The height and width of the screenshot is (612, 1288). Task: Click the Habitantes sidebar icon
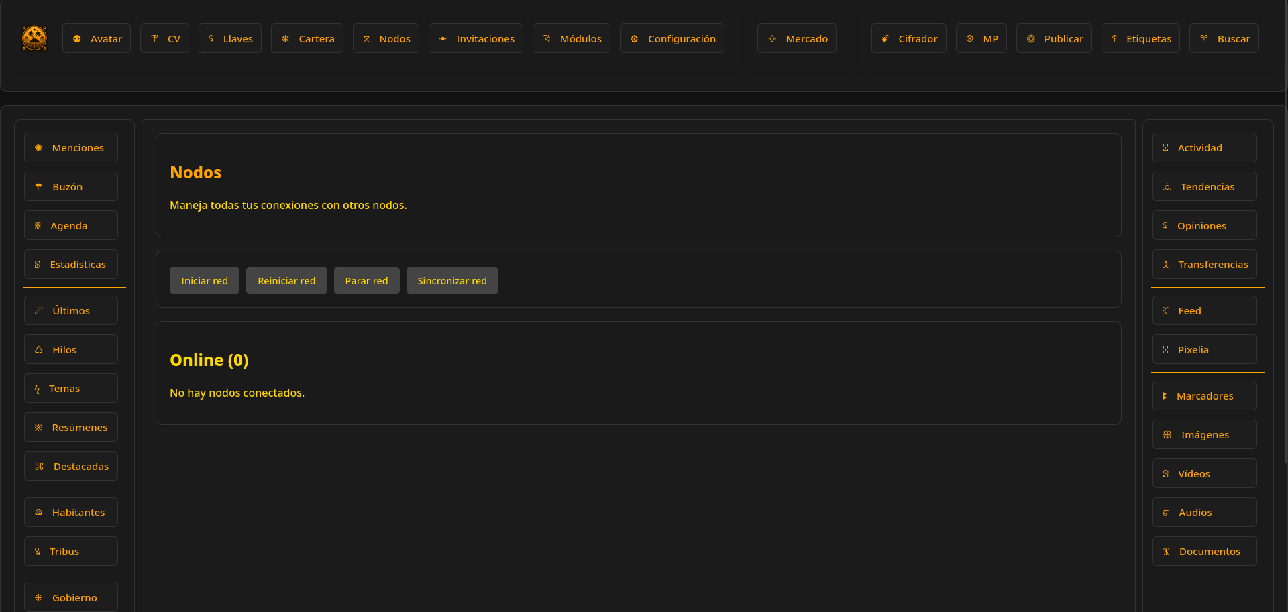coord(38,513)
